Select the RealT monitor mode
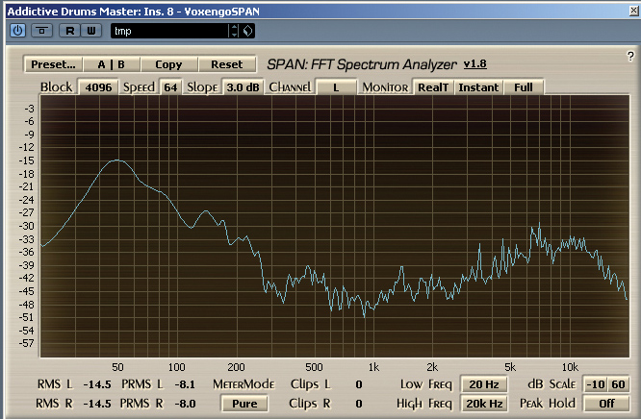The height and width of the screenshot is (419, 641). tap(433, 87)
